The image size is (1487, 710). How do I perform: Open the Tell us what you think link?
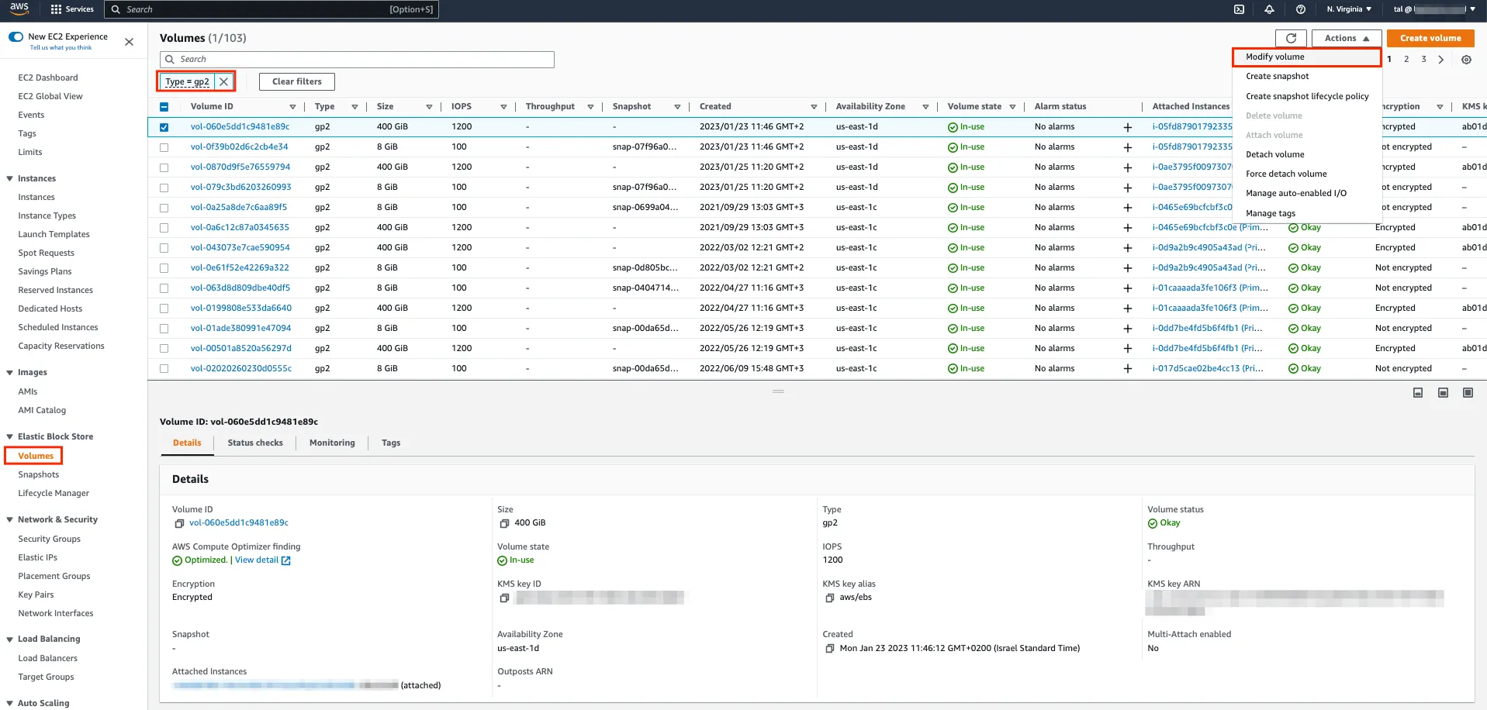(61, 48)
